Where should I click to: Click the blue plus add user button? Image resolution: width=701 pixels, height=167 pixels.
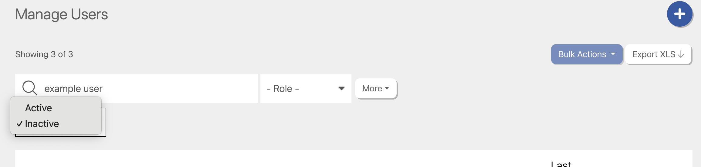coord(679,14)
